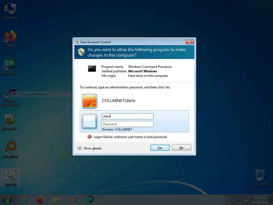
Task: Close the User Account Control dialog
Action: tap(190, 42)
